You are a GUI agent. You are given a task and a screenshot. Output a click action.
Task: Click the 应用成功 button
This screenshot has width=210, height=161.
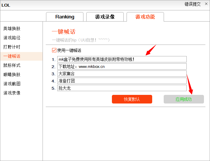(x=184, y=99)
